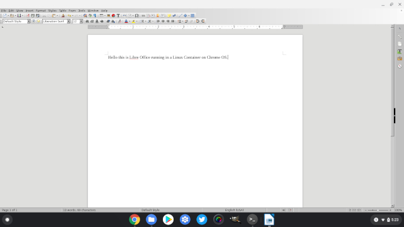Click the Paste icon
404x227 pixels.
(x=54, y=15)
